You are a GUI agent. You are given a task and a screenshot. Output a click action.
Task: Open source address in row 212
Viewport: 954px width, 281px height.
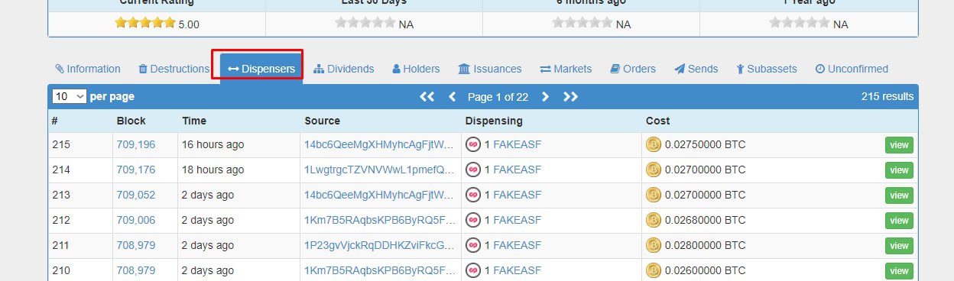pyautogui.click(x=379, y=220)
